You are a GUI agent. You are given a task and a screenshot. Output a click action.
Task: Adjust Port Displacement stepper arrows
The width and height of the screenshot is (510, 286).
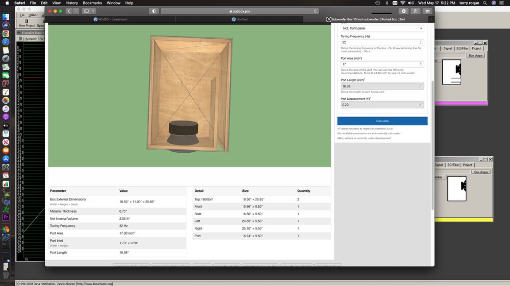421,105
